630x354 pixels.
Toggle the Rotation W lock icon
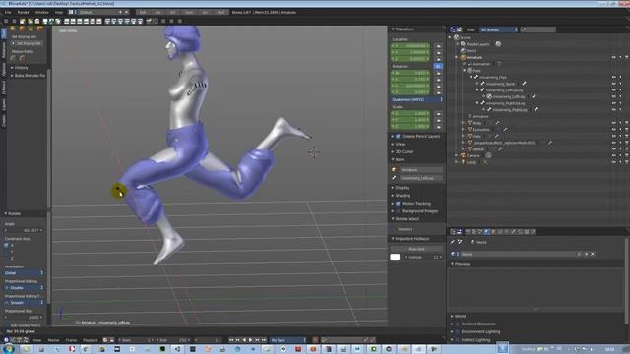(x=439, y=73)
